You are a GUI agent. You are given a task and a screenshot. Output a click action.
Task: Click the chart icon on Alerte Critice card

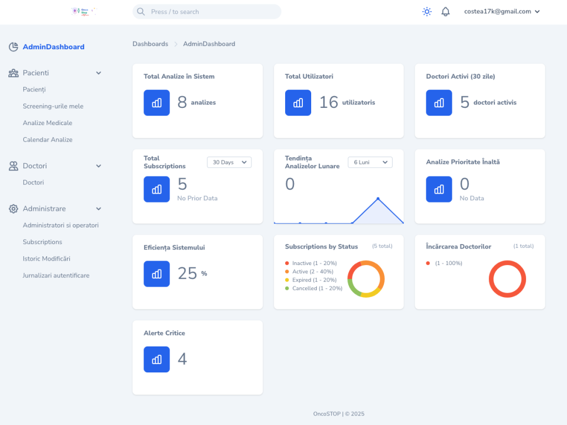[x=157, y=359]
